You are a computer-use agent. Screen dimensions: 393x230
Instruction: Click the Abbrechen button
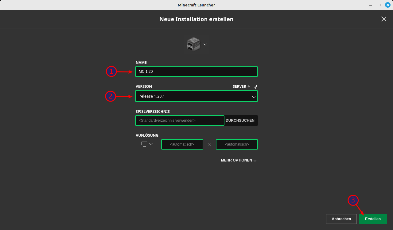click(x=341, y=219)
